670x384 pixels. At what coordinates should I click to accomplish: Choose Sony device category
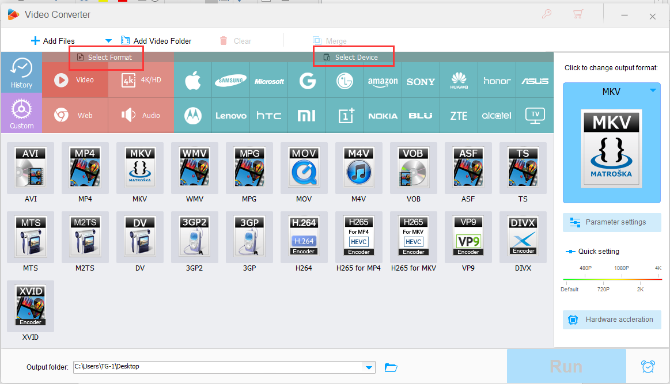pyautogui.click(x=421, y=80)
